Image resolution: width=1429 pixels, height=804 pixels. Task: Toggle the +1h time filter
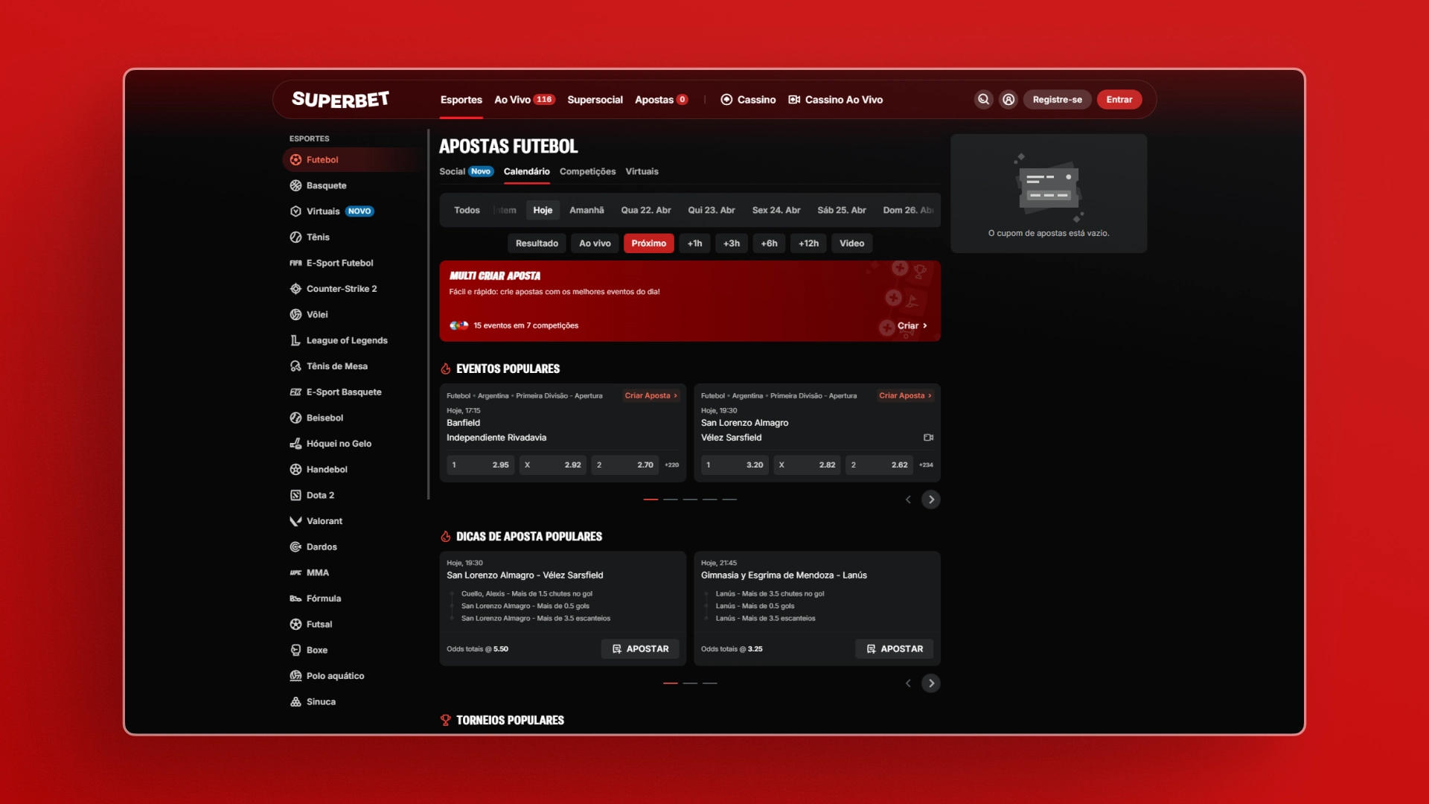(694, 243)
